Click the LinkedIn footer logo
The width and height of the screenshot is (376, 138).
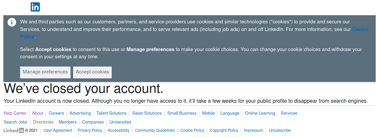pyautogui.click(x=14, y=130)
